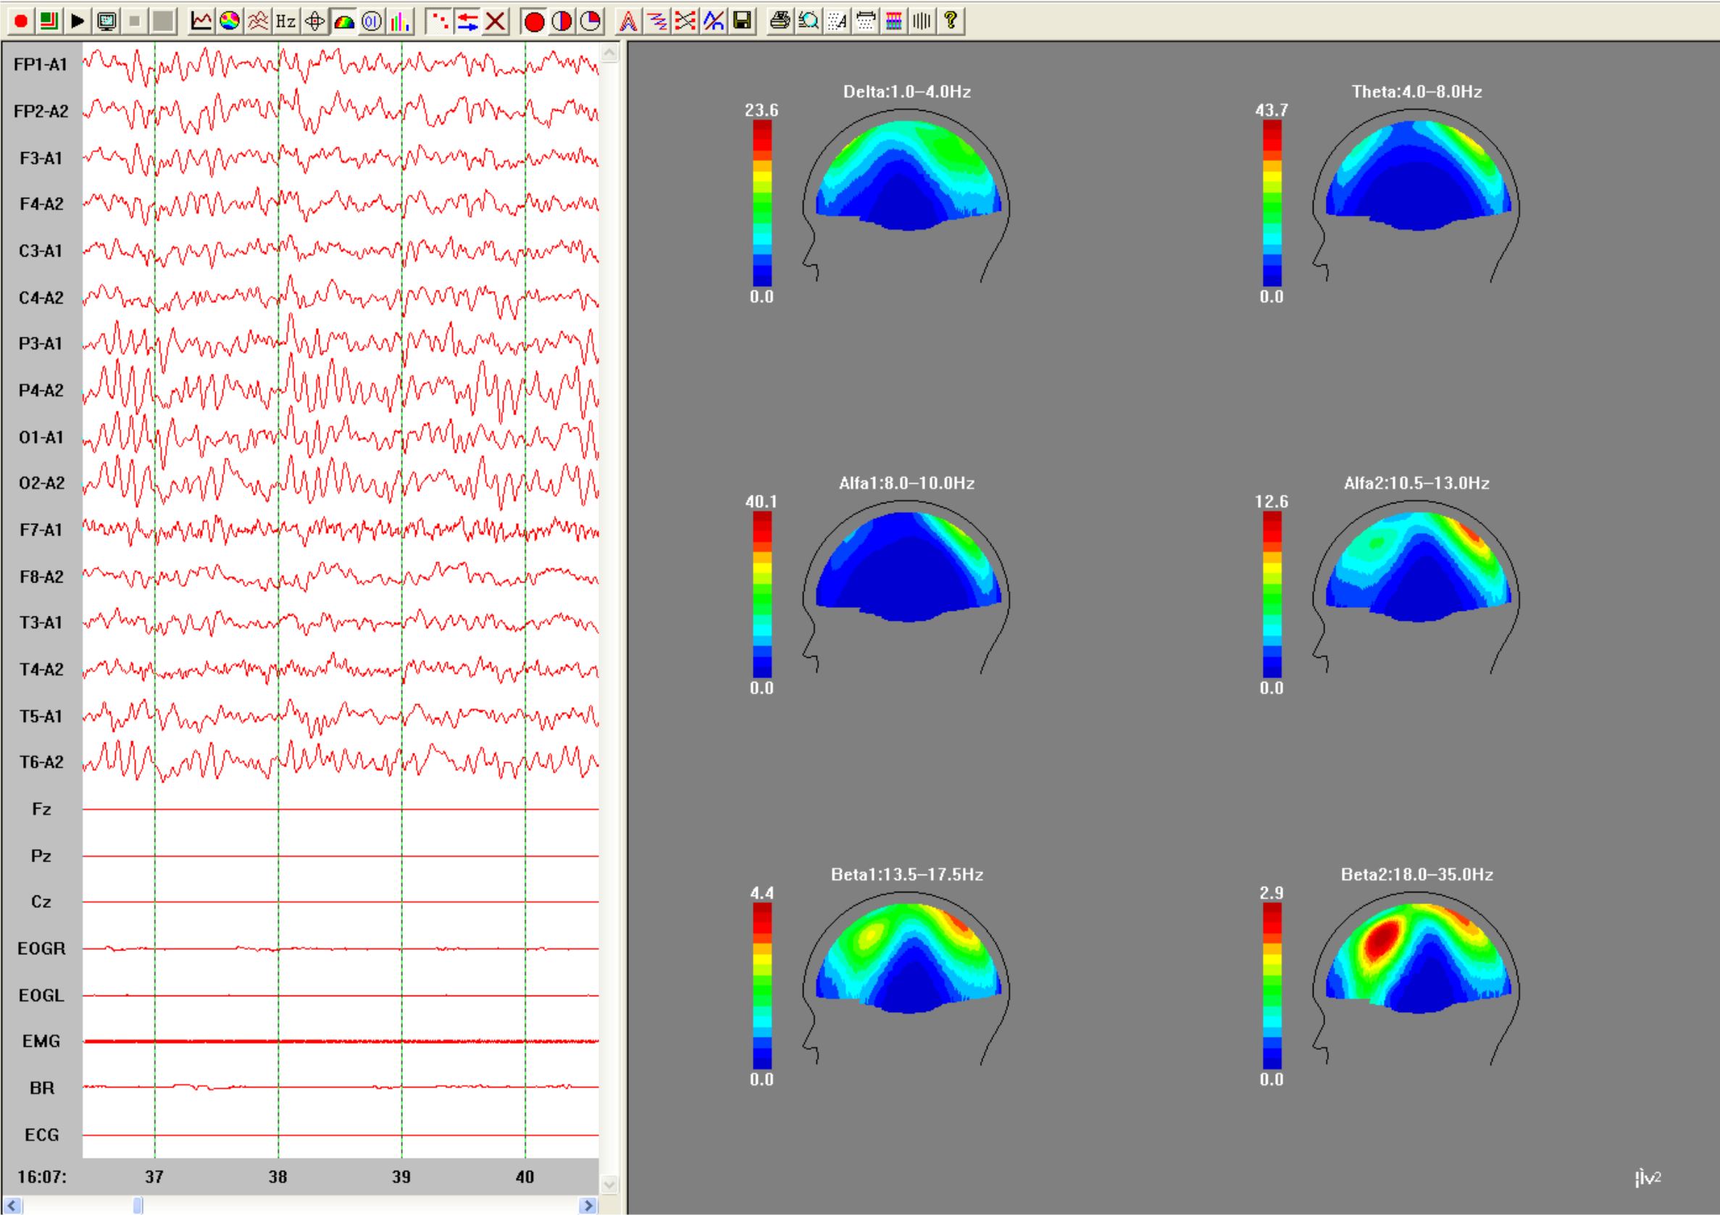Select the colored bar histogram icon
Image resolution: width=1720 pixels, height=1215 pixels.
click(401, 21)
